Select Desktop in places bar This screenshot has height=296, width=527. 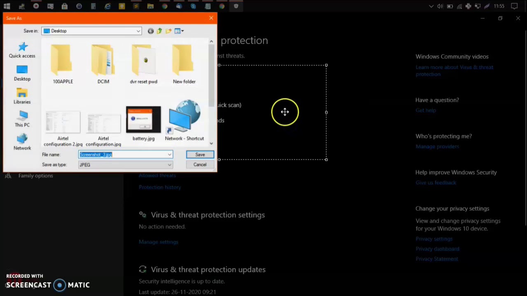pyautogui.click(x=22, y=73)
